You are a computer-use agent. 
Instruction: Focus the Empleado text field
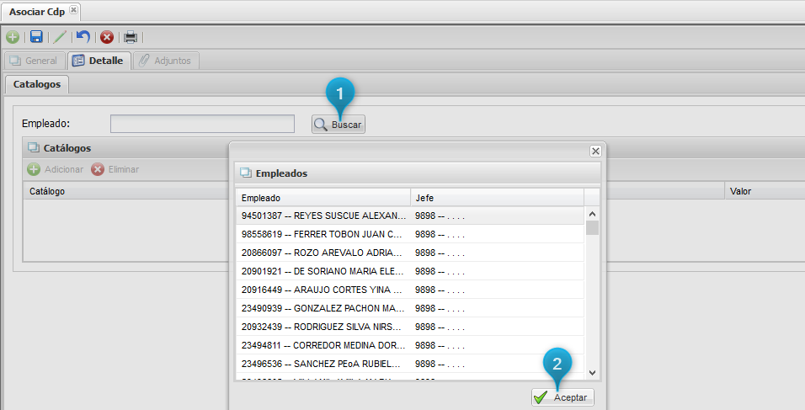click(x=202, y=125)
